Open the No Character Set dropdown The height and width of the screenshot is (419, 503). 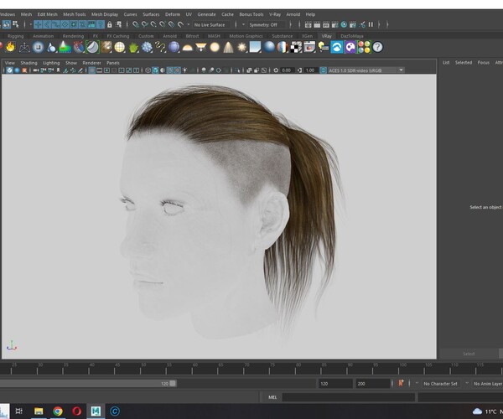pyautogui.click(x=440, y=384)
